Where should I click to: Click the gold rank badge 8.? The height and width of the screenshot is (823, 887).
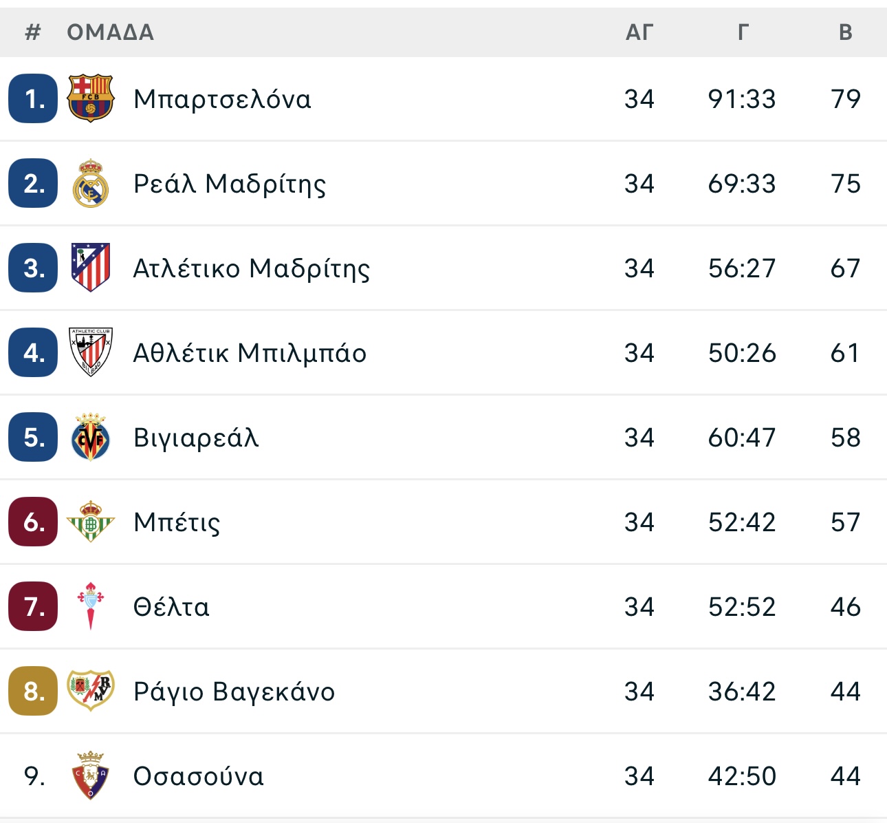tap(33, 691)
